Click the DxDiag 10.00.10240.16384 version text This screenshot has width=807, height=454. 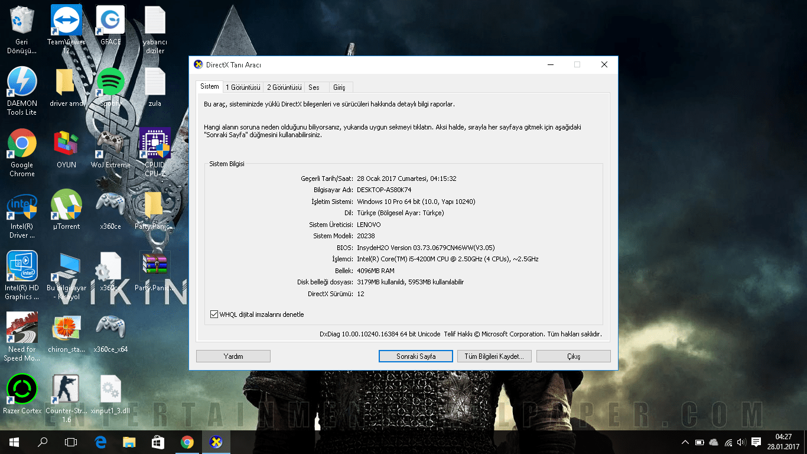[x=380, y=334]
